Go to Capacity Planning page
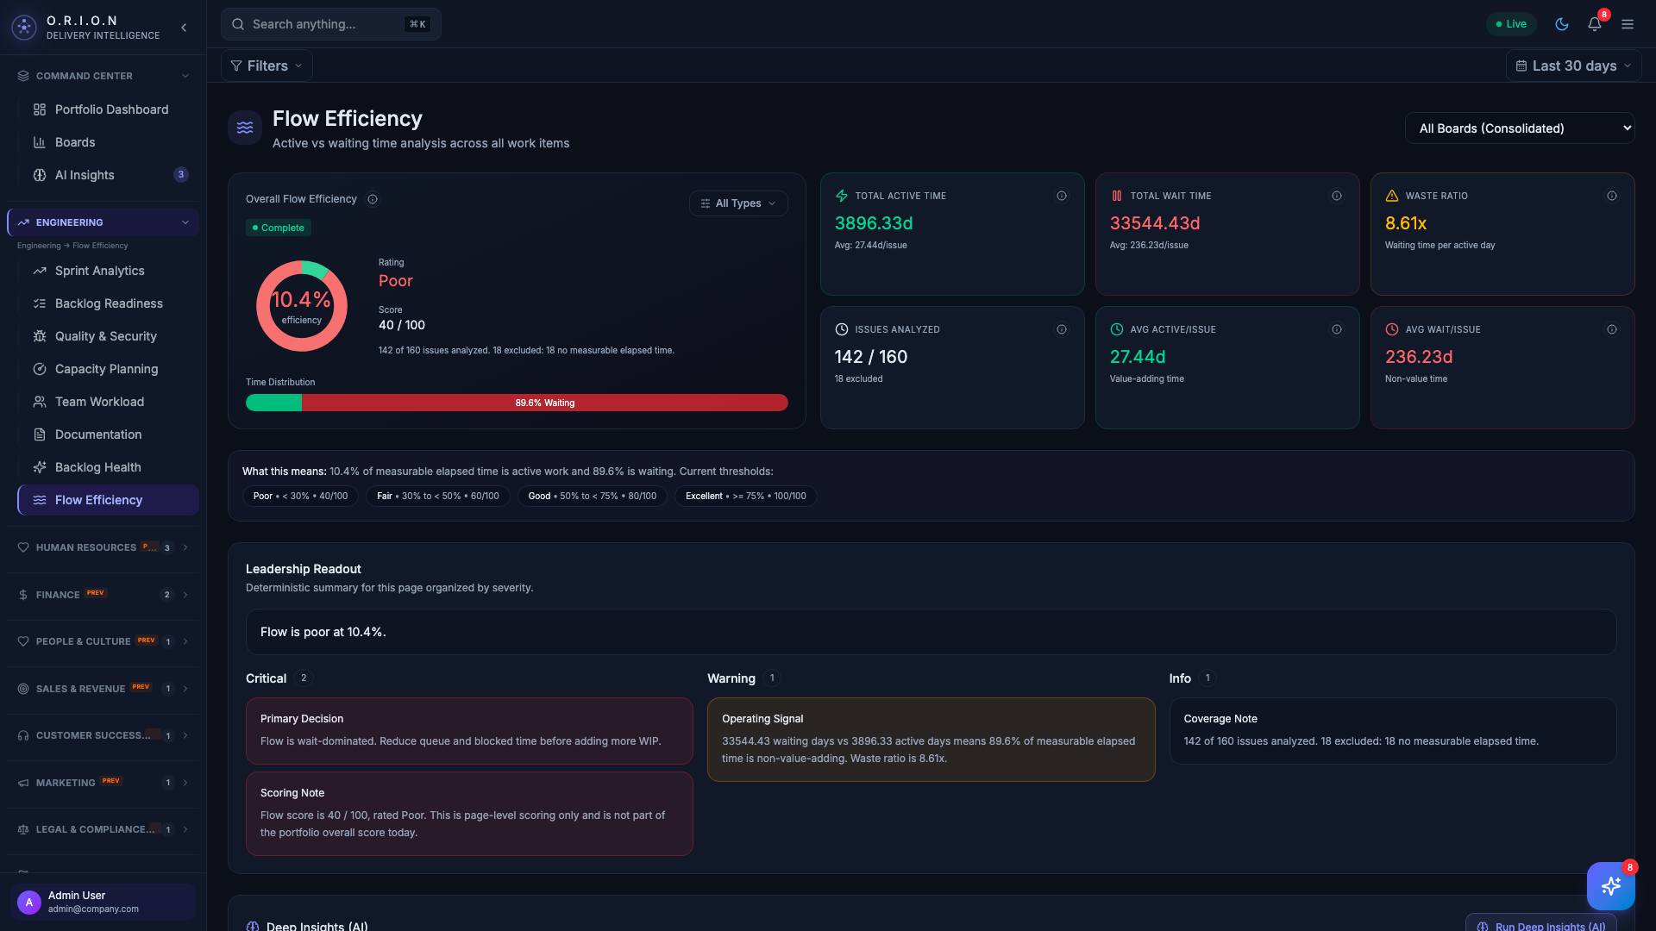Viewport: 1656px width, 931px height. pyautogui.click(x=106, y=369)
